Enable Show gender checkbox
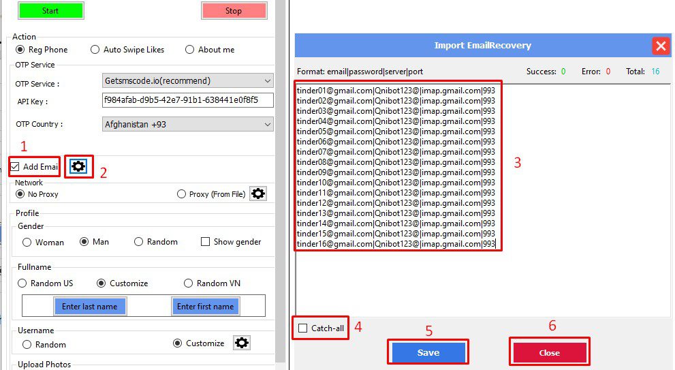675x370 pixels. pos(231,242)
